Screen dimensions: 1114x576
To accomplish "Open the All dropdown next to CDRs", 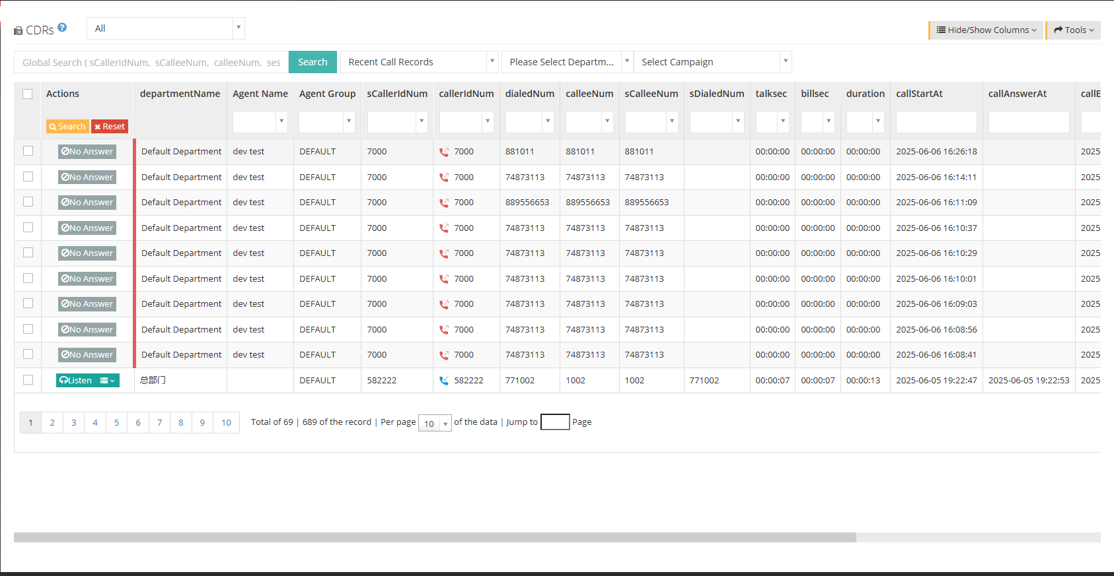I will click(x=166, y=28).
